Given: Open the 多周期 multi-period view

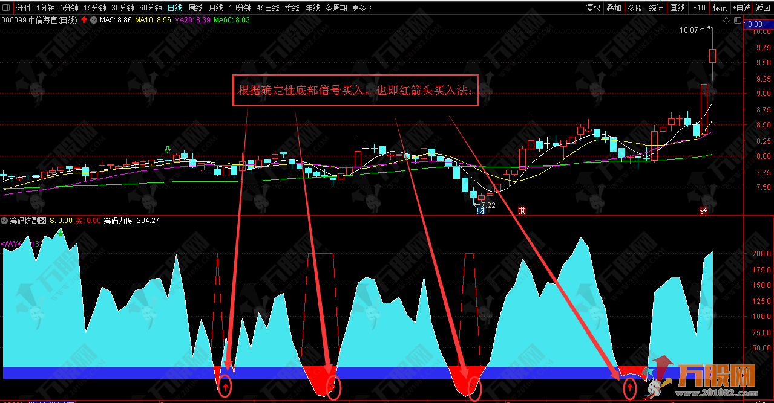Looking at the screenshot, I should click(x=336, y=8).
